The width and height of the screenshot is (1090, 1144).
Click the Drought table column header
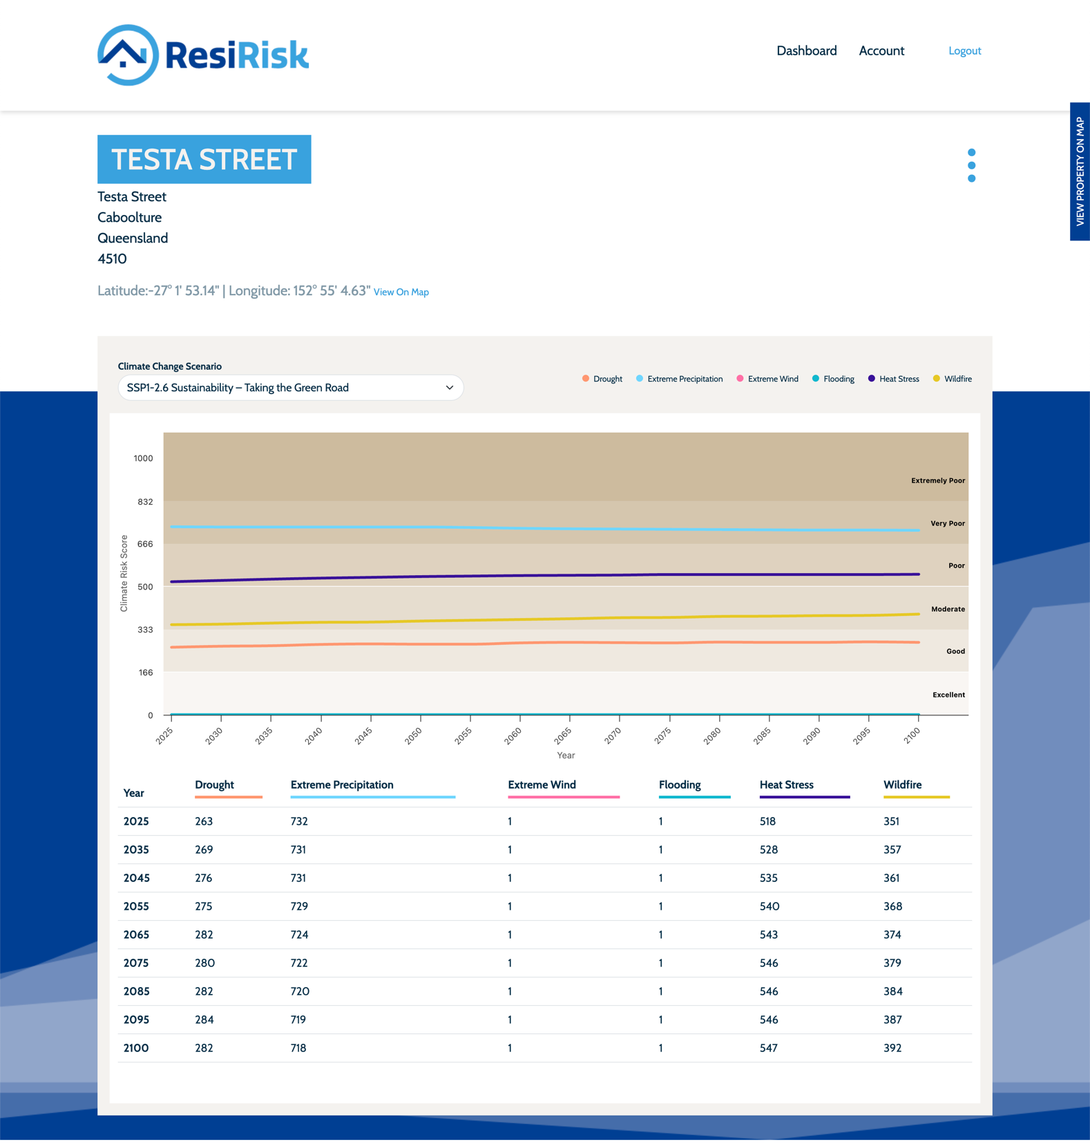(x=214, y=785)
